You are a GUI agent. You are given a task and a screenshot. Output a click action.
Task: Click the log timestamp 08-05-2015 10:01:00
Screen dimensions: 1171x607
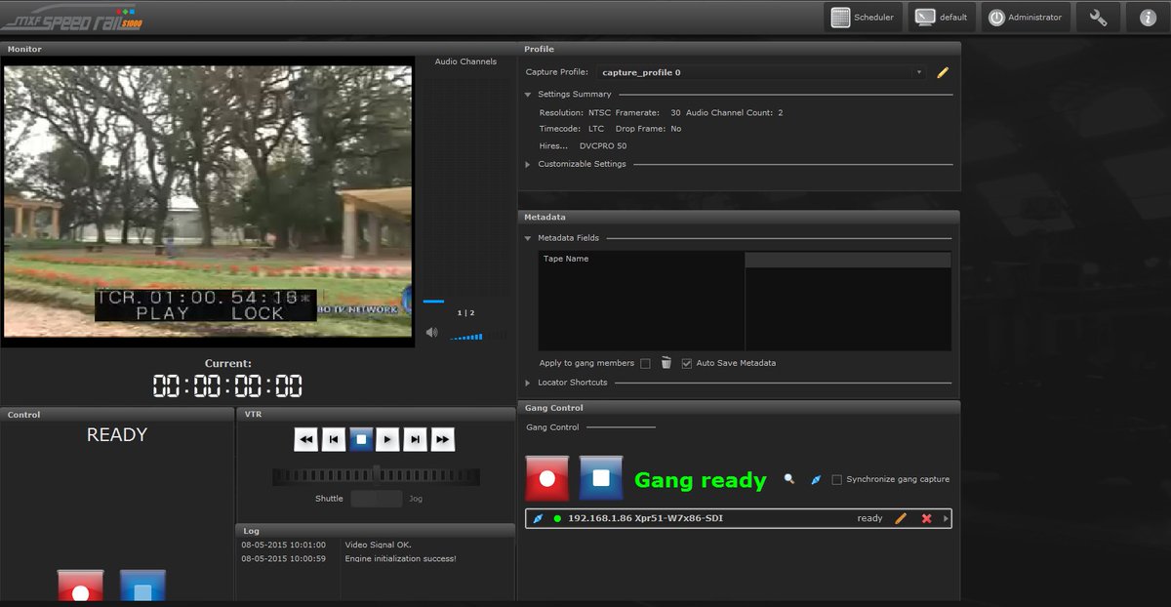(284, 545)
